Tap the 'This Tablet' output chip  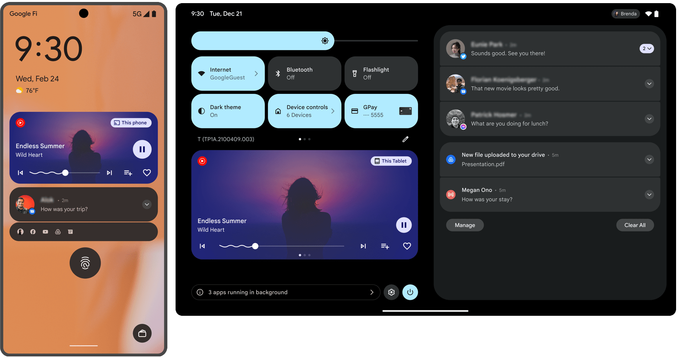[x=391, y=161]
